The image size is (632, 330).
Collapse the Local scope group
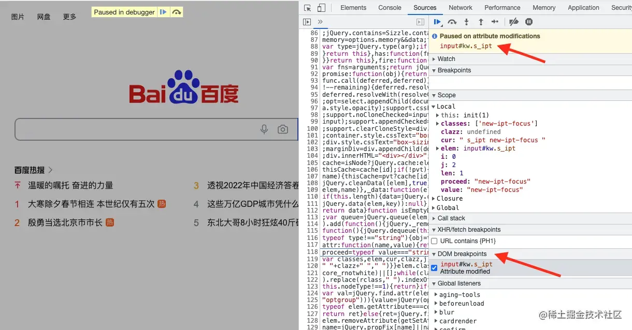pyautogui.click(x=434, y=107)
